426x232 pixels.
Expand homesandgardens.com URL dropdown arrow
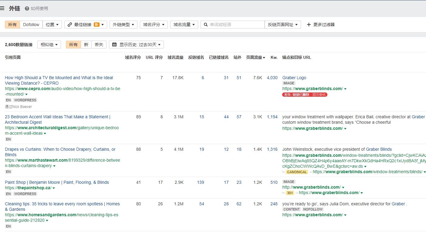[x=47, y=220]
